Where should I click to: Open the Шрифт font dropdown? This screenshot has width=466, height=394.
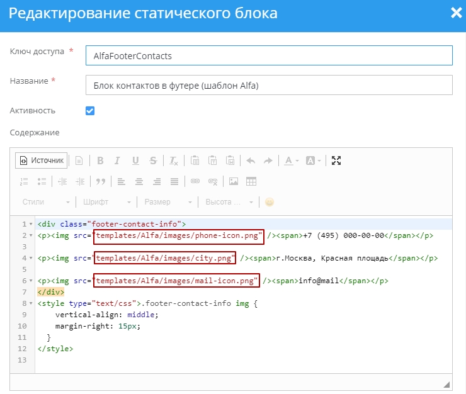[x=106, y=202]
